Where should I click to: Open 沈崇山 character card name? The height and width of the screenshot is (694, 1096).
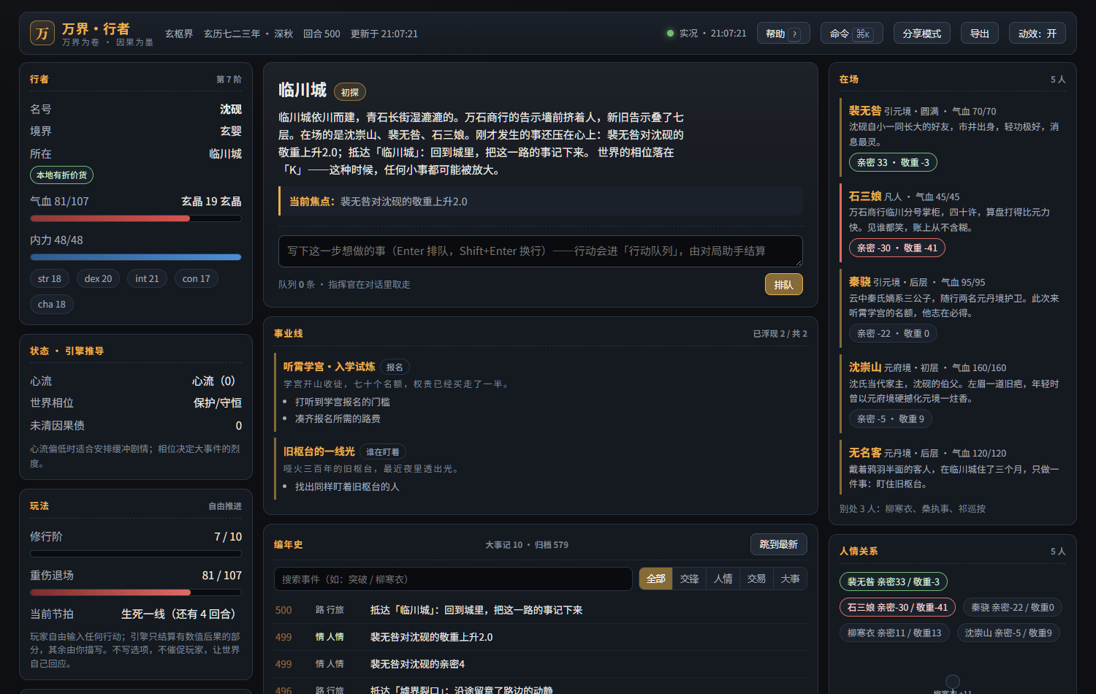pos(865,367)
